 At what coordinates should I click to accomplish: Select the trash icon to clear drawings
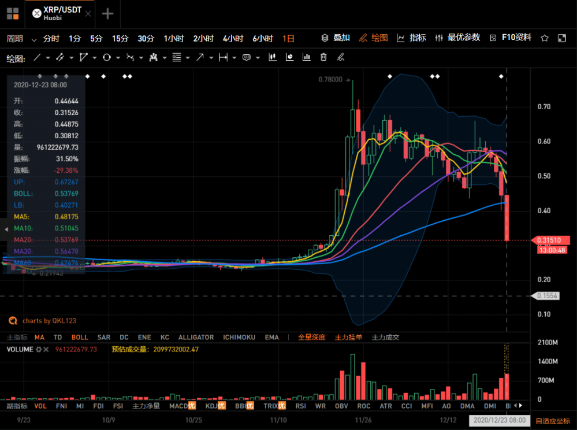(323, 57)
